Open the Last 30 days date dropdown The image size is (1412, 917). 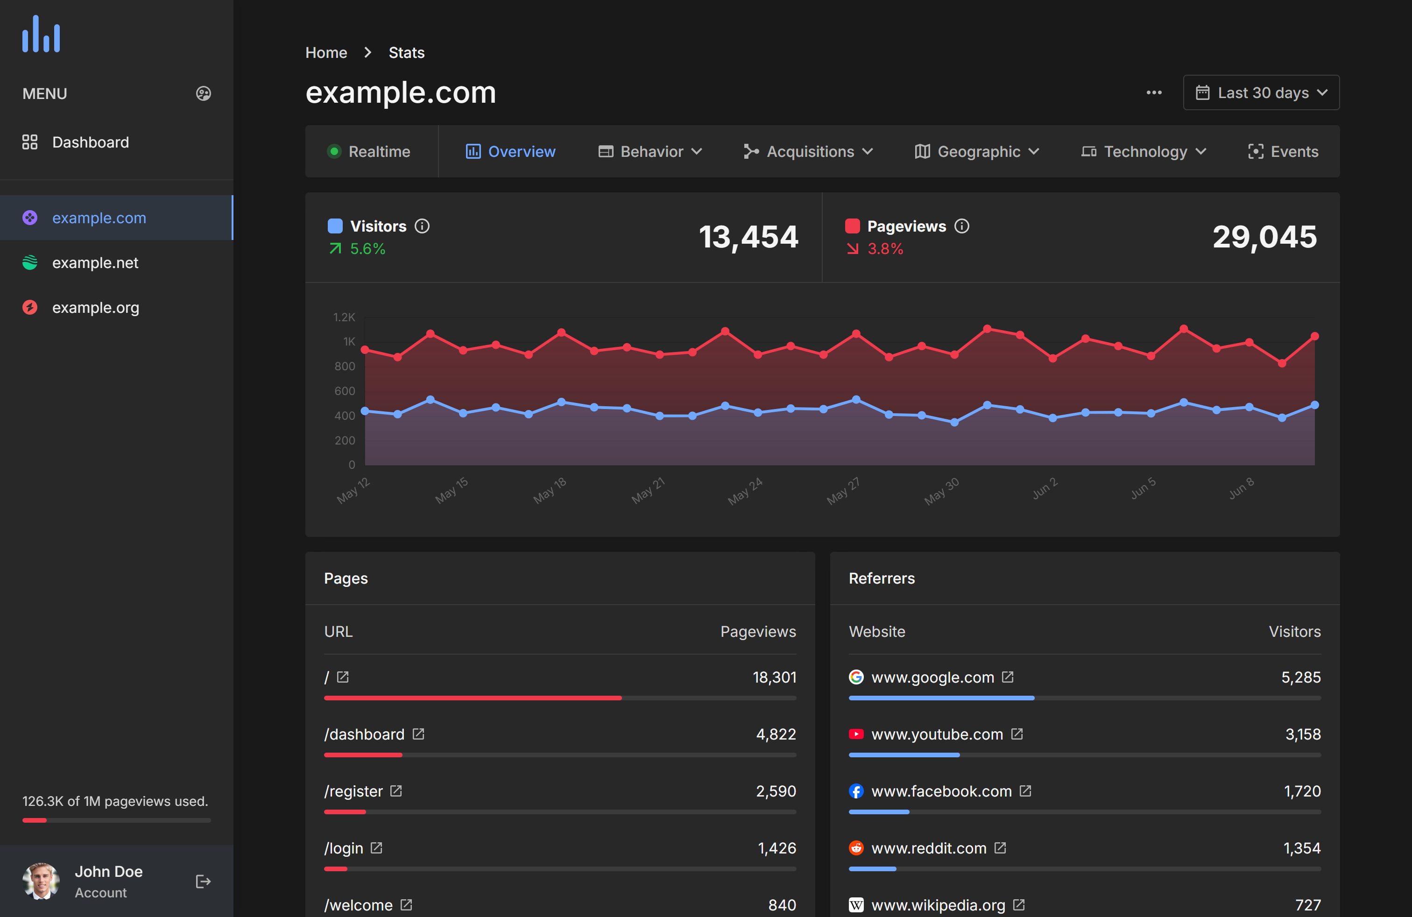point(1261,92)
